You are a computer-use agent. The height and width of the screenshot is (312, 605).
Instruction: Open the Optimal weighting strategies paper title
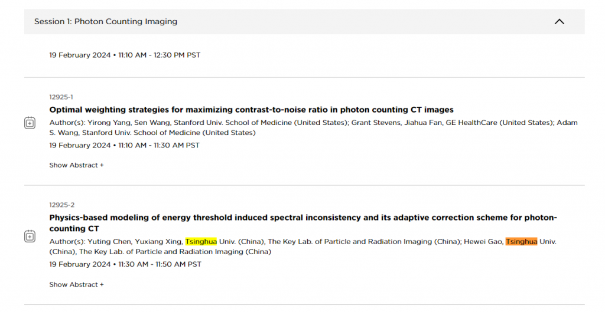coord(251,110)
